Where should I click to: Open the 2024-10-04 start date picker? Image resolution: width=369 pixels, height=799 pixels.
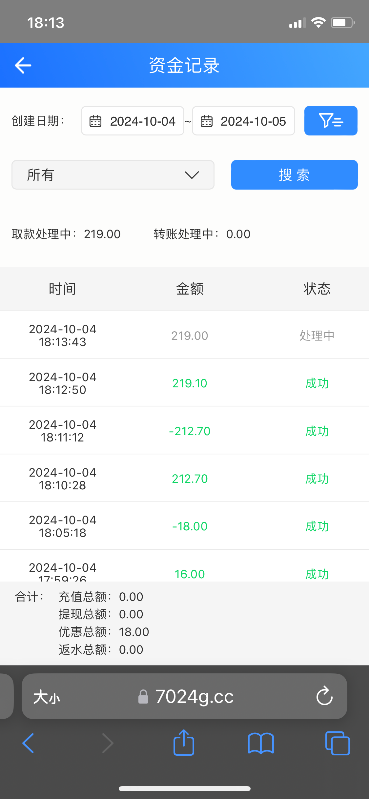(142, 121)
